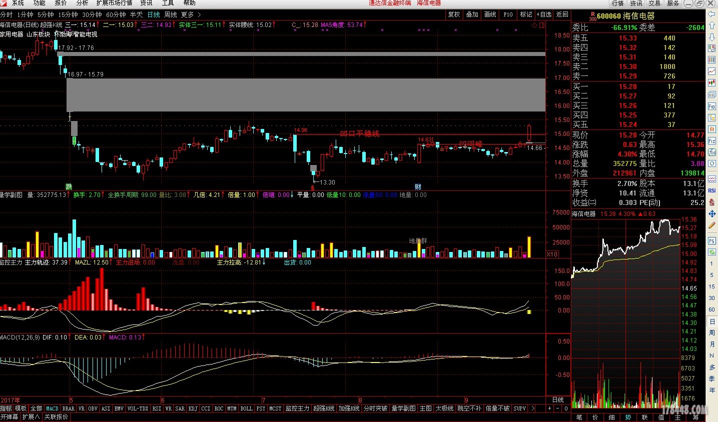Open the table grid icon in right sidebar
The image size is (718, 422).
click(x=711, y=60)
